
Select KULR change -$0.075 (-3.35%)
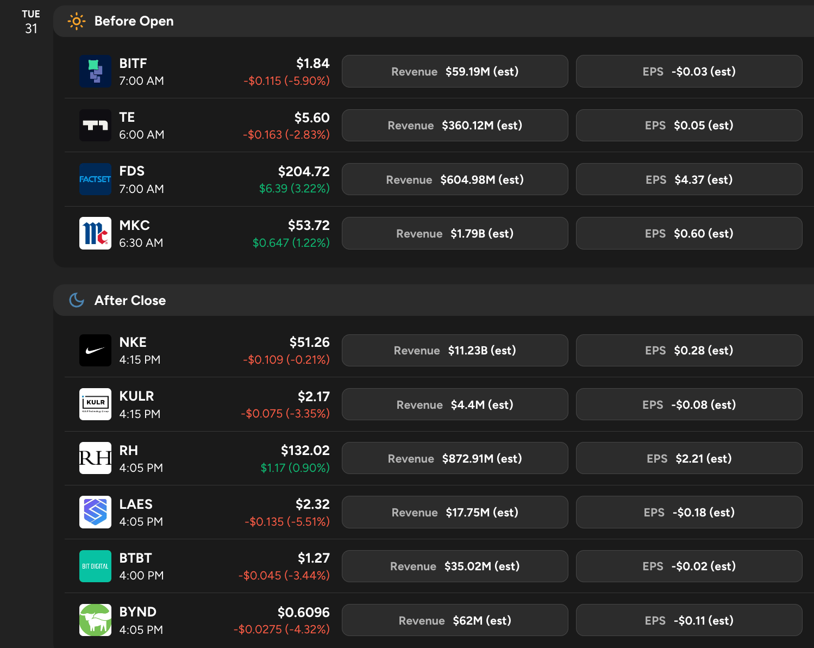click(285, 414)
